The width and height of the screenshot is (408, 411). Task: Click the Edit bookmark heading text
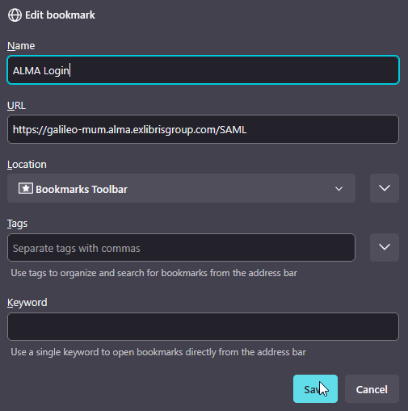60,15
